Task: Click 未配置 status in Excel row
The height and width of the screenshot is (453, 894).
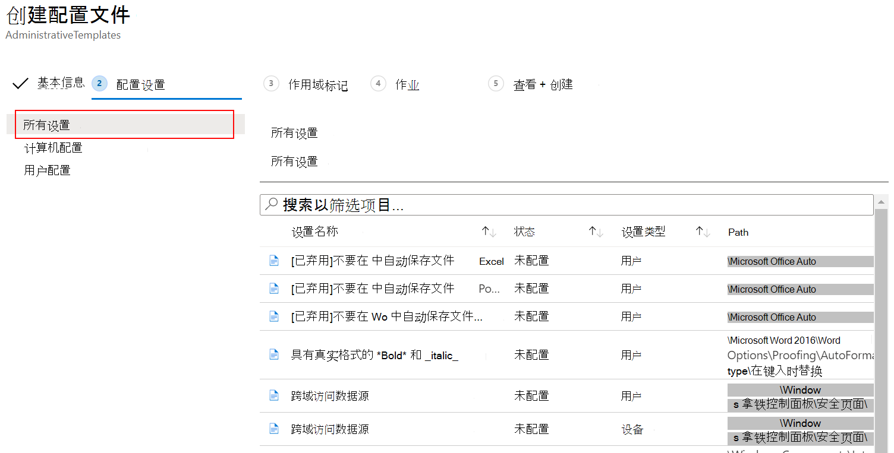Action: 531,261
